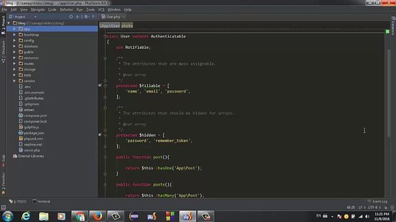The height and width of the screenshot is (222, 396).
Task: Click the hide Project panel icon
Action: [x=93, y=17]
